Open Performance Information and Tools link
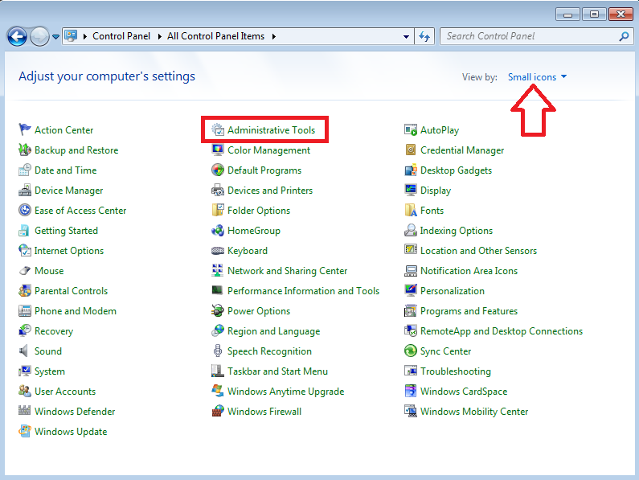The width and height of the screenshot is (639, 480). coord(303,291)
